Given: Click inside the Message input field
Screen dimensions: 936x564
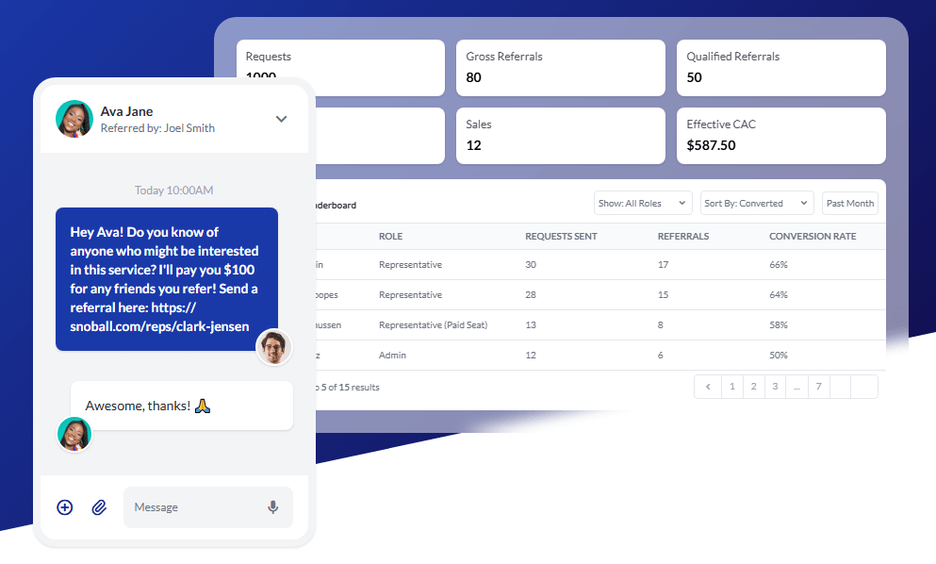Looking at the screenshot, I should tap(189, 506).
